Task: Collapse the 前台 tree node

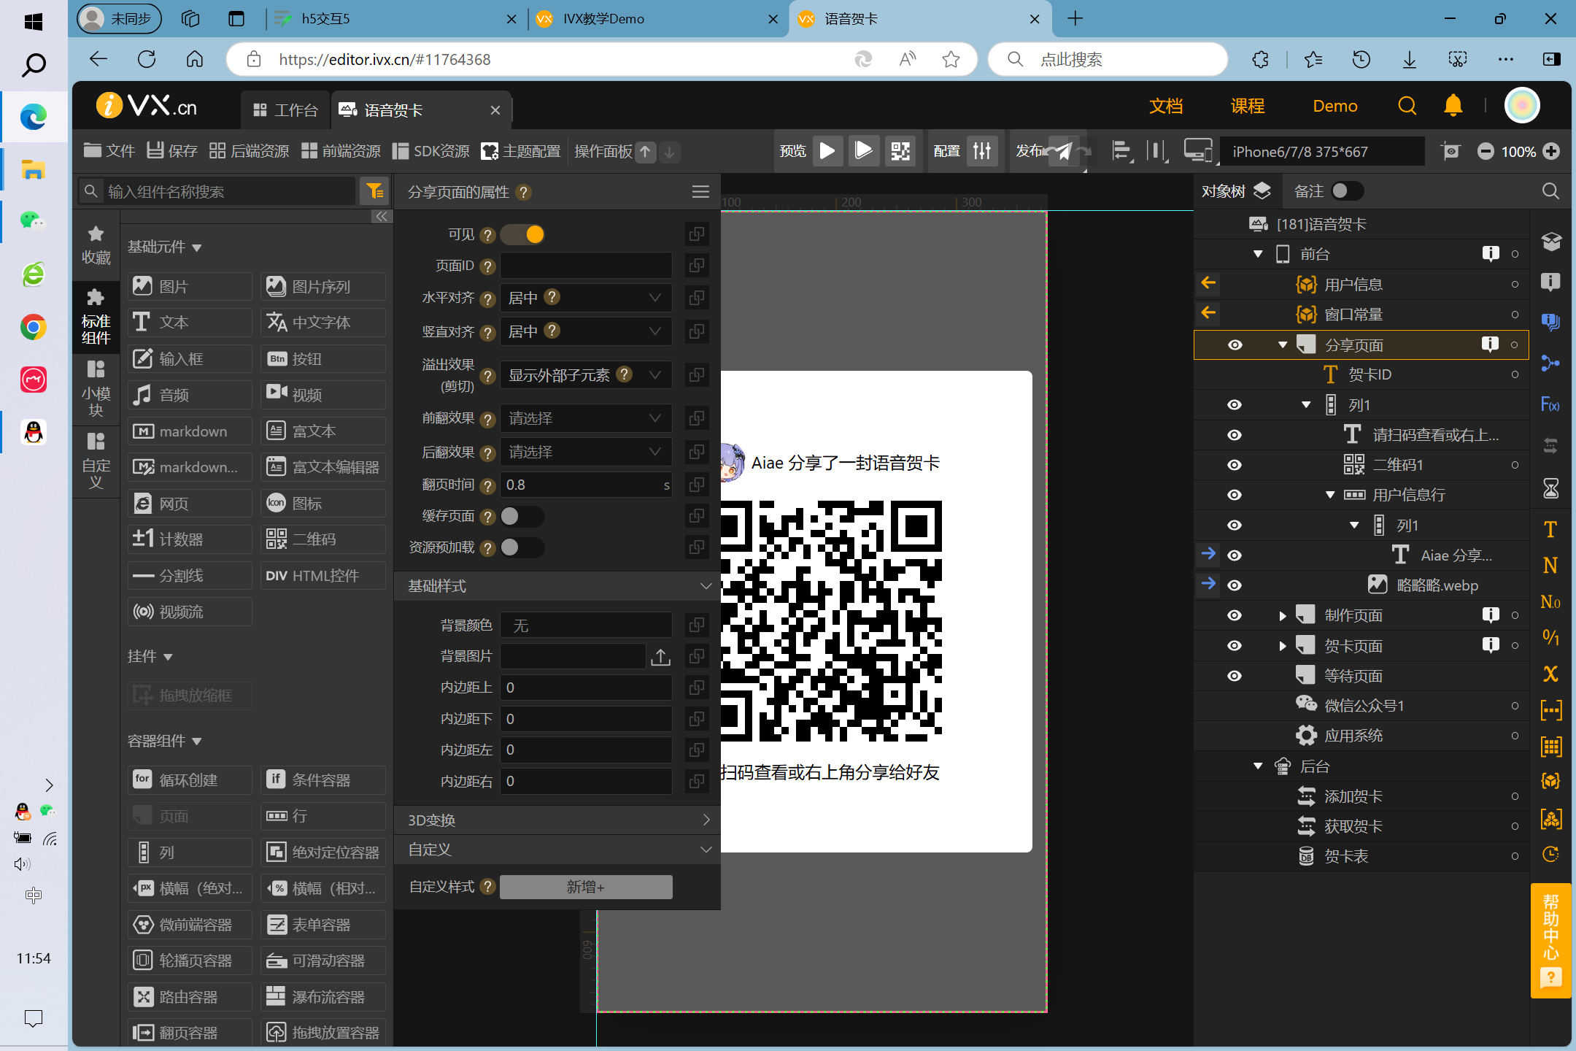Action: point(1258,254)
